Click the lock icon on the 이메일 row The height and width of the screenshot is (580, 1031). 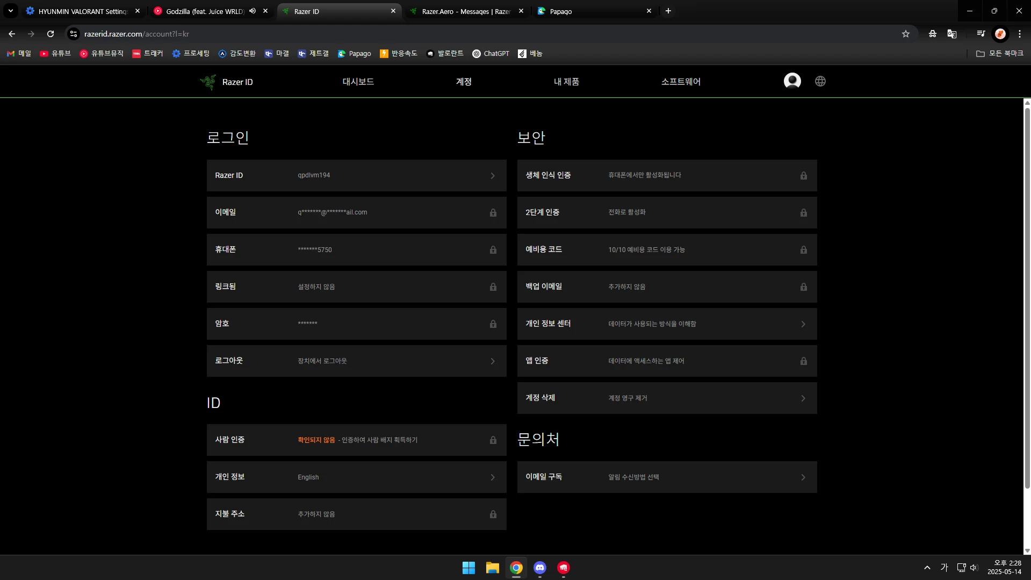point(493,213)
